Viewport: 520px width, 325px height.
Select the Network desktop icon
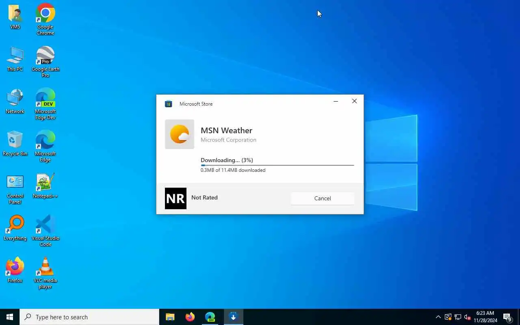click(x=15, y=102)
